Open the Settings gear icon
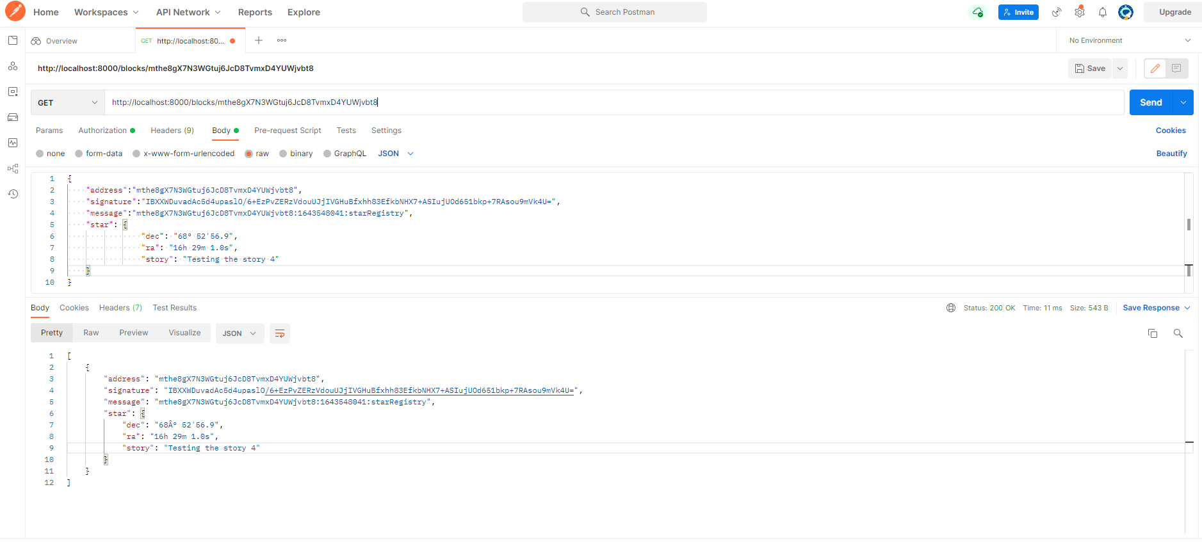This screenshot has height=542, width=1202. pos(1080,12)
